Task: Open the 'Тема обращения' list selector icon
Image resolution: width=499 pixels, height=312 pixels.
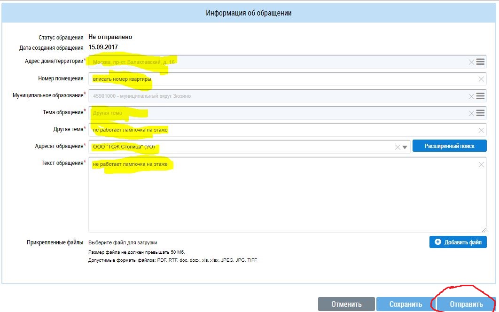Action: tap(480, 113)
